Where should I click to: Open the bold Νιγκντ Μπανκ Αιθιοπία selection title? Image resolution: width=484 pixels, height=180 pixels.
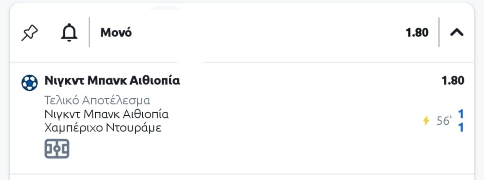point(112,81)
